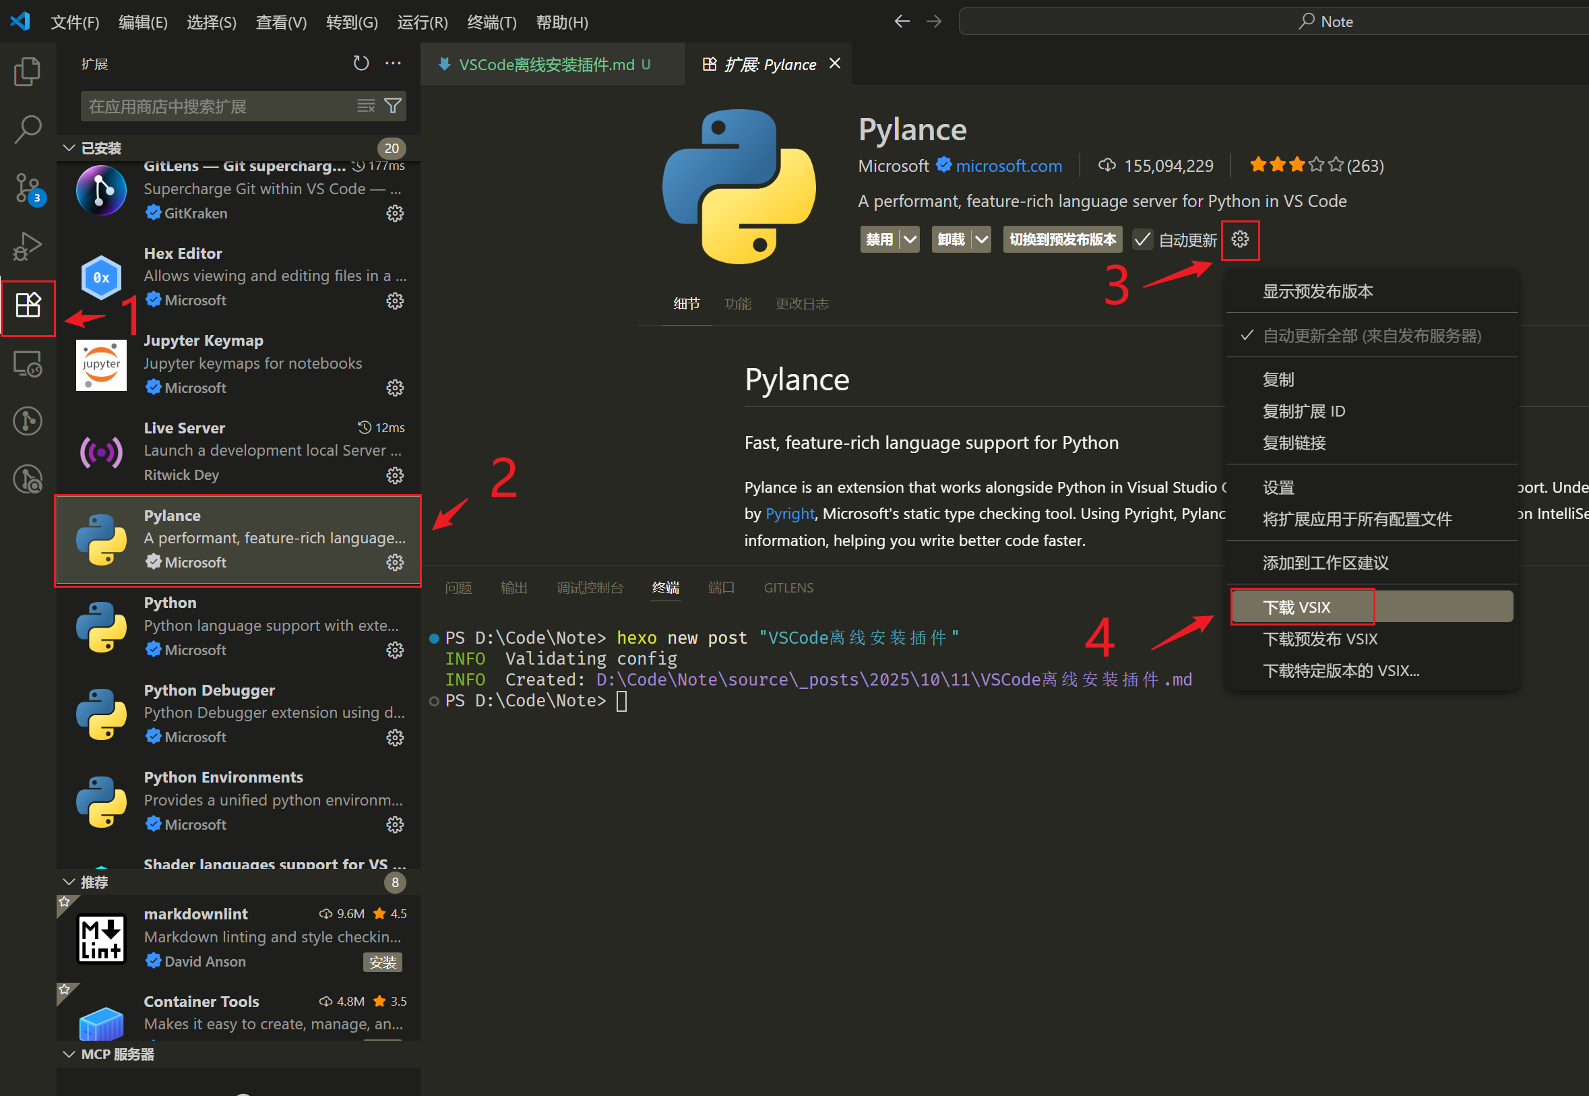Open Live Server gear settings icon
Screen dimensions: 1589x1096
(395, 475)
